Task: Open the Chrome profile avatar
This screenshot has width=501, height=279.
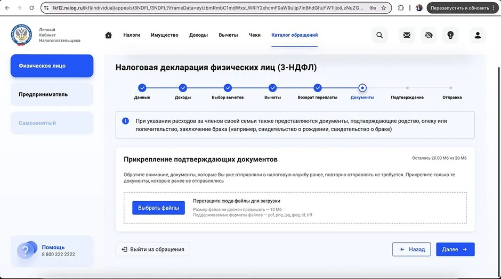Action: coord(419,8)
